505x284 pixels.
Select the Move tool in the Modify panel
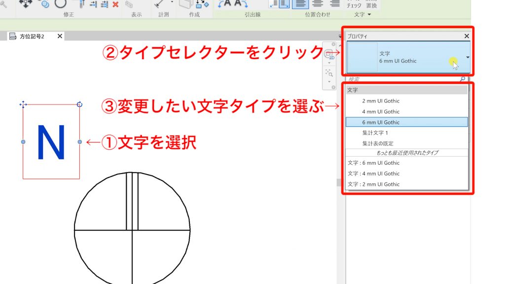pyautogui.click(x=25, y=4)
